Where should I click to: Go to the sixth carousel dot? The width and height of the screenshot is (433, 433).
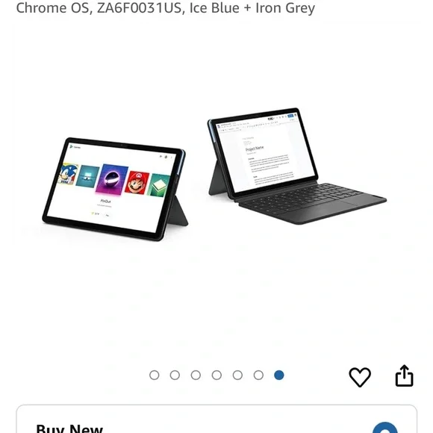tap(258, 375)
